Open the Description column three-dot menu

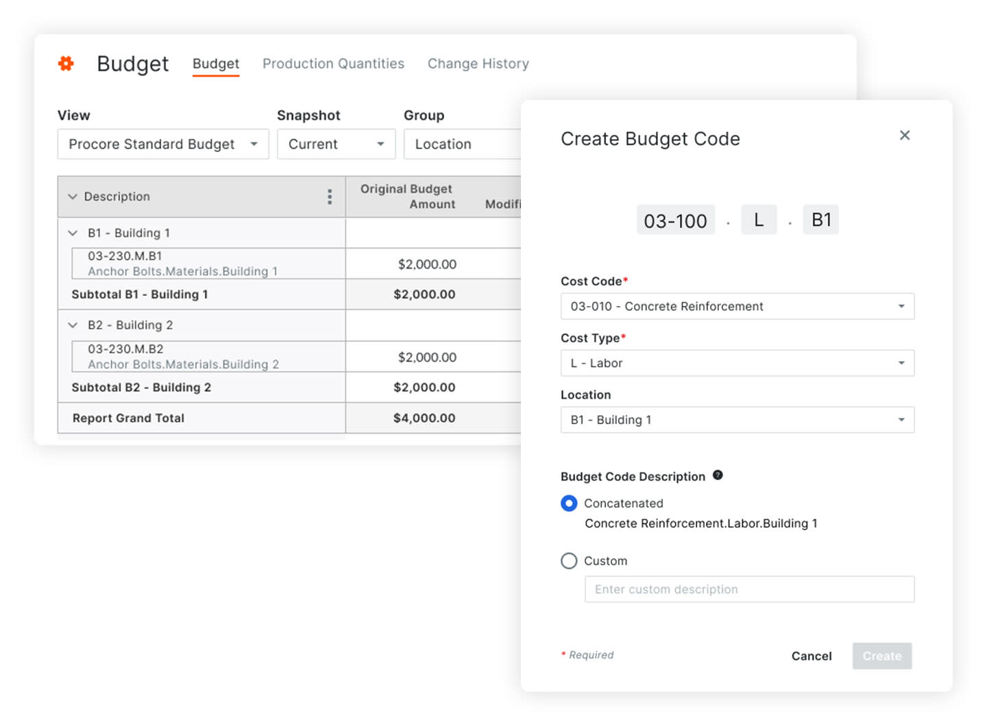[x=330, y=197]
